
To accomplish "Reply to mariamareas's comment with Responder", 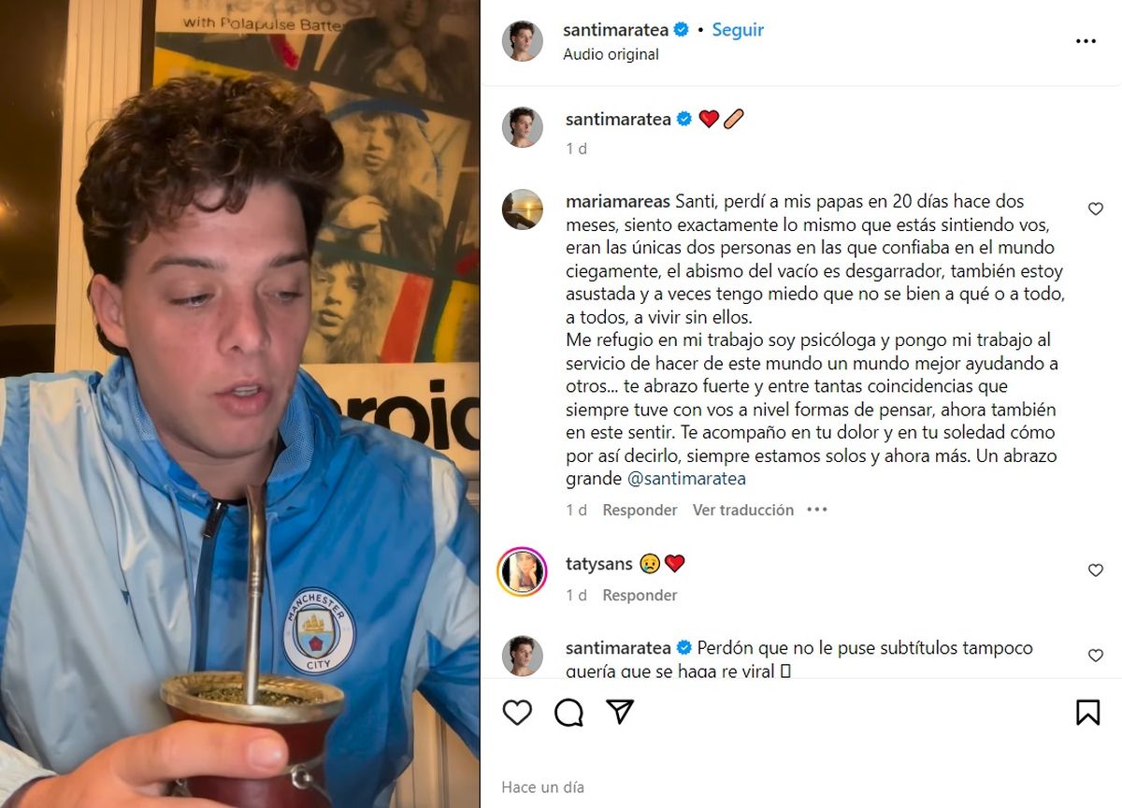I will (640, 510).
